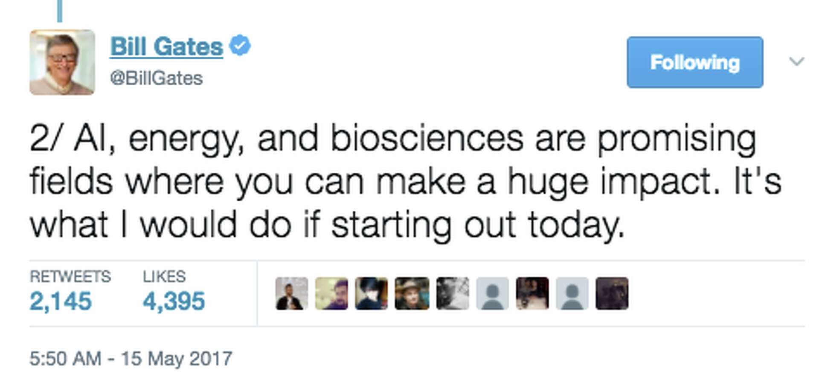Click Following to stop following Bill Gates
819x374 pixels.
(694, 62)
